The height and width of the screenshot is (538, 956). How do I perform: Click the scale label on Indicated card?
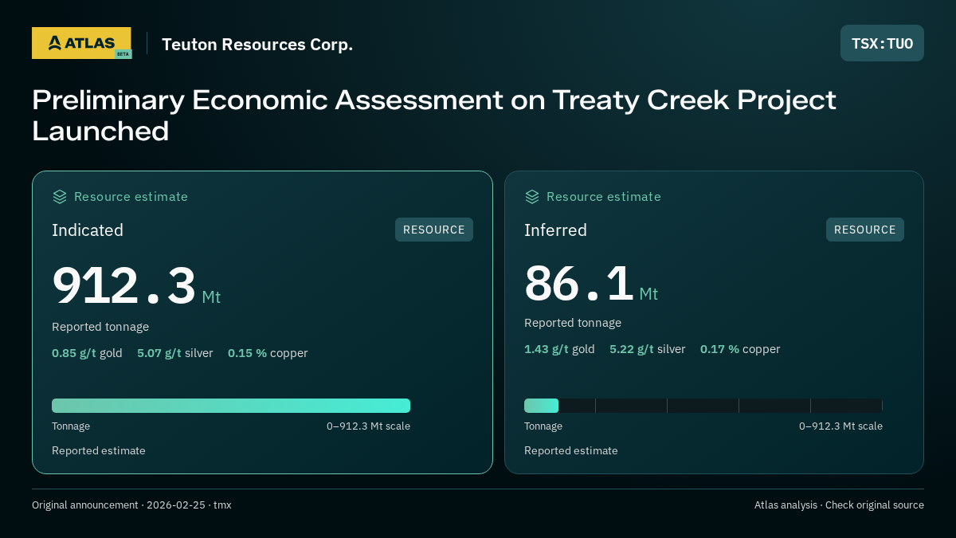[368, 426]
